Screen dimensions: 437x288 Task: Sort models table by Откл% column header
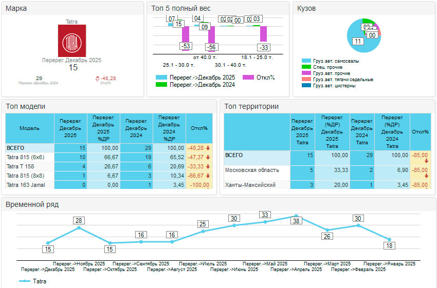(199, 128)
